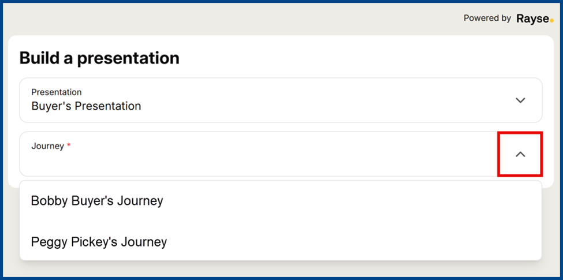Screen dimensions: 563x280
Task: Click the word "Bobby" in the options list
Action: [x=47, y=201]
